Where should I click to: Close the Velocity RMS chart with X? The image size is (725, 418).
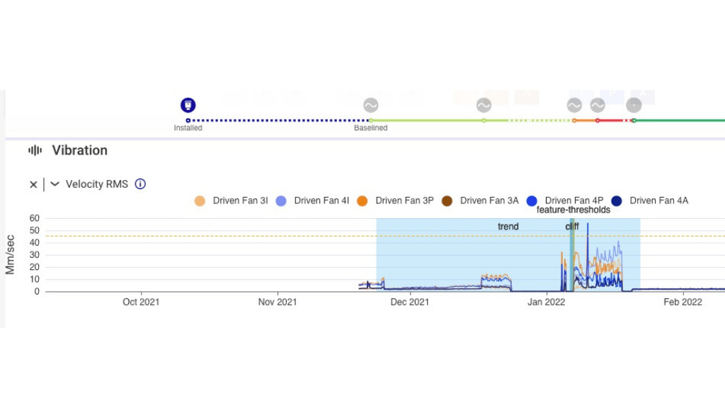pyautogui.click(x=33, y=185)
